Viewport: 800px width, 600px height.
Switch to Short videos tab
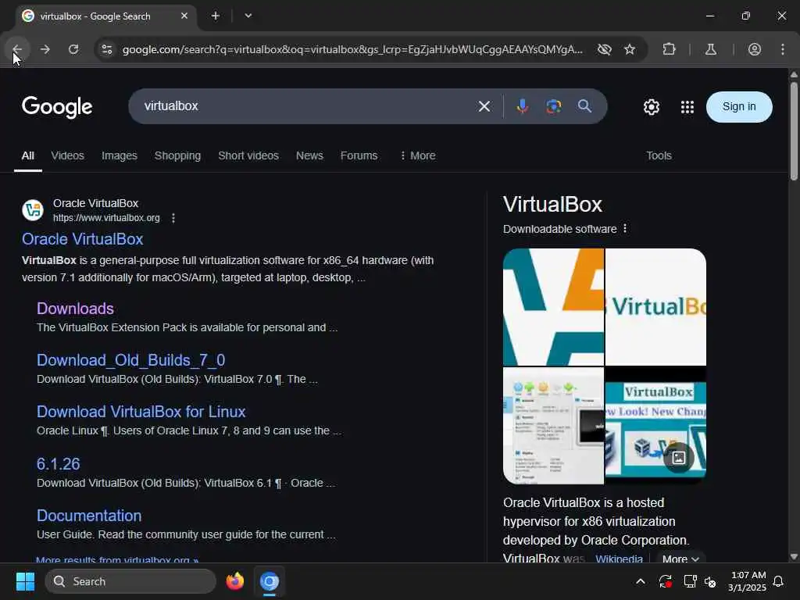(x=248, y=155)
